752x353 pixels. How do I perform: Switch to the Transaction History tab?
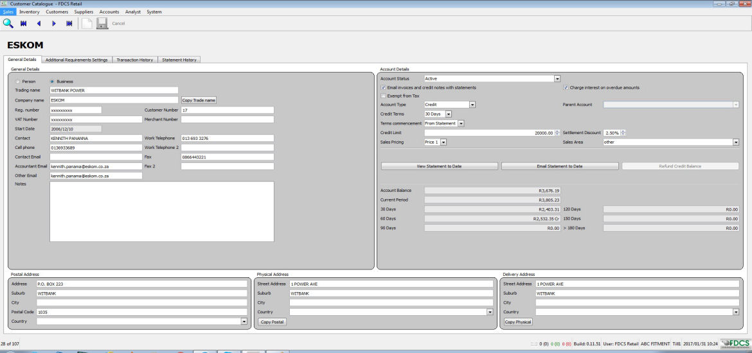(134, 60)
